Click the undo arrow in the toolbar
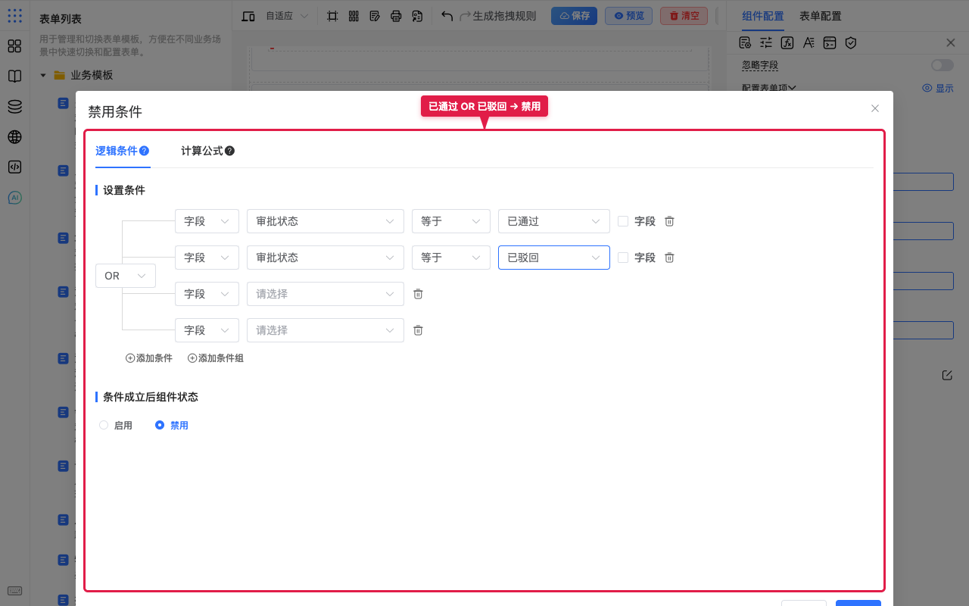 click(447, 16)
